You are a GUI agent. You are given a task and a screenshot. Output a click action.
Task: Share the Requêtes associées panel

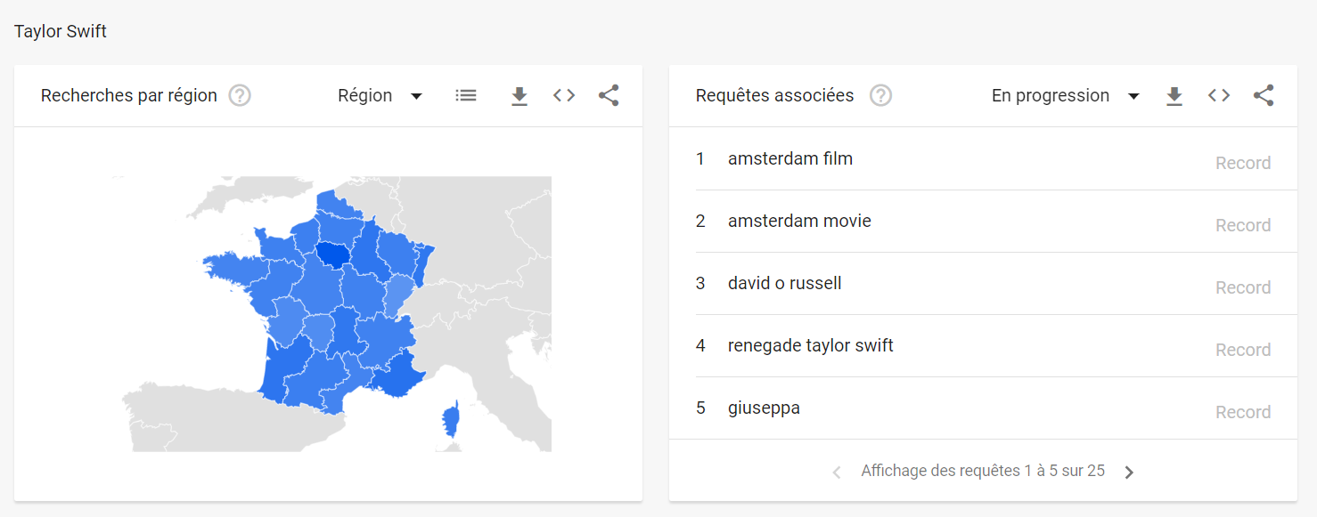click(1264, 95)
